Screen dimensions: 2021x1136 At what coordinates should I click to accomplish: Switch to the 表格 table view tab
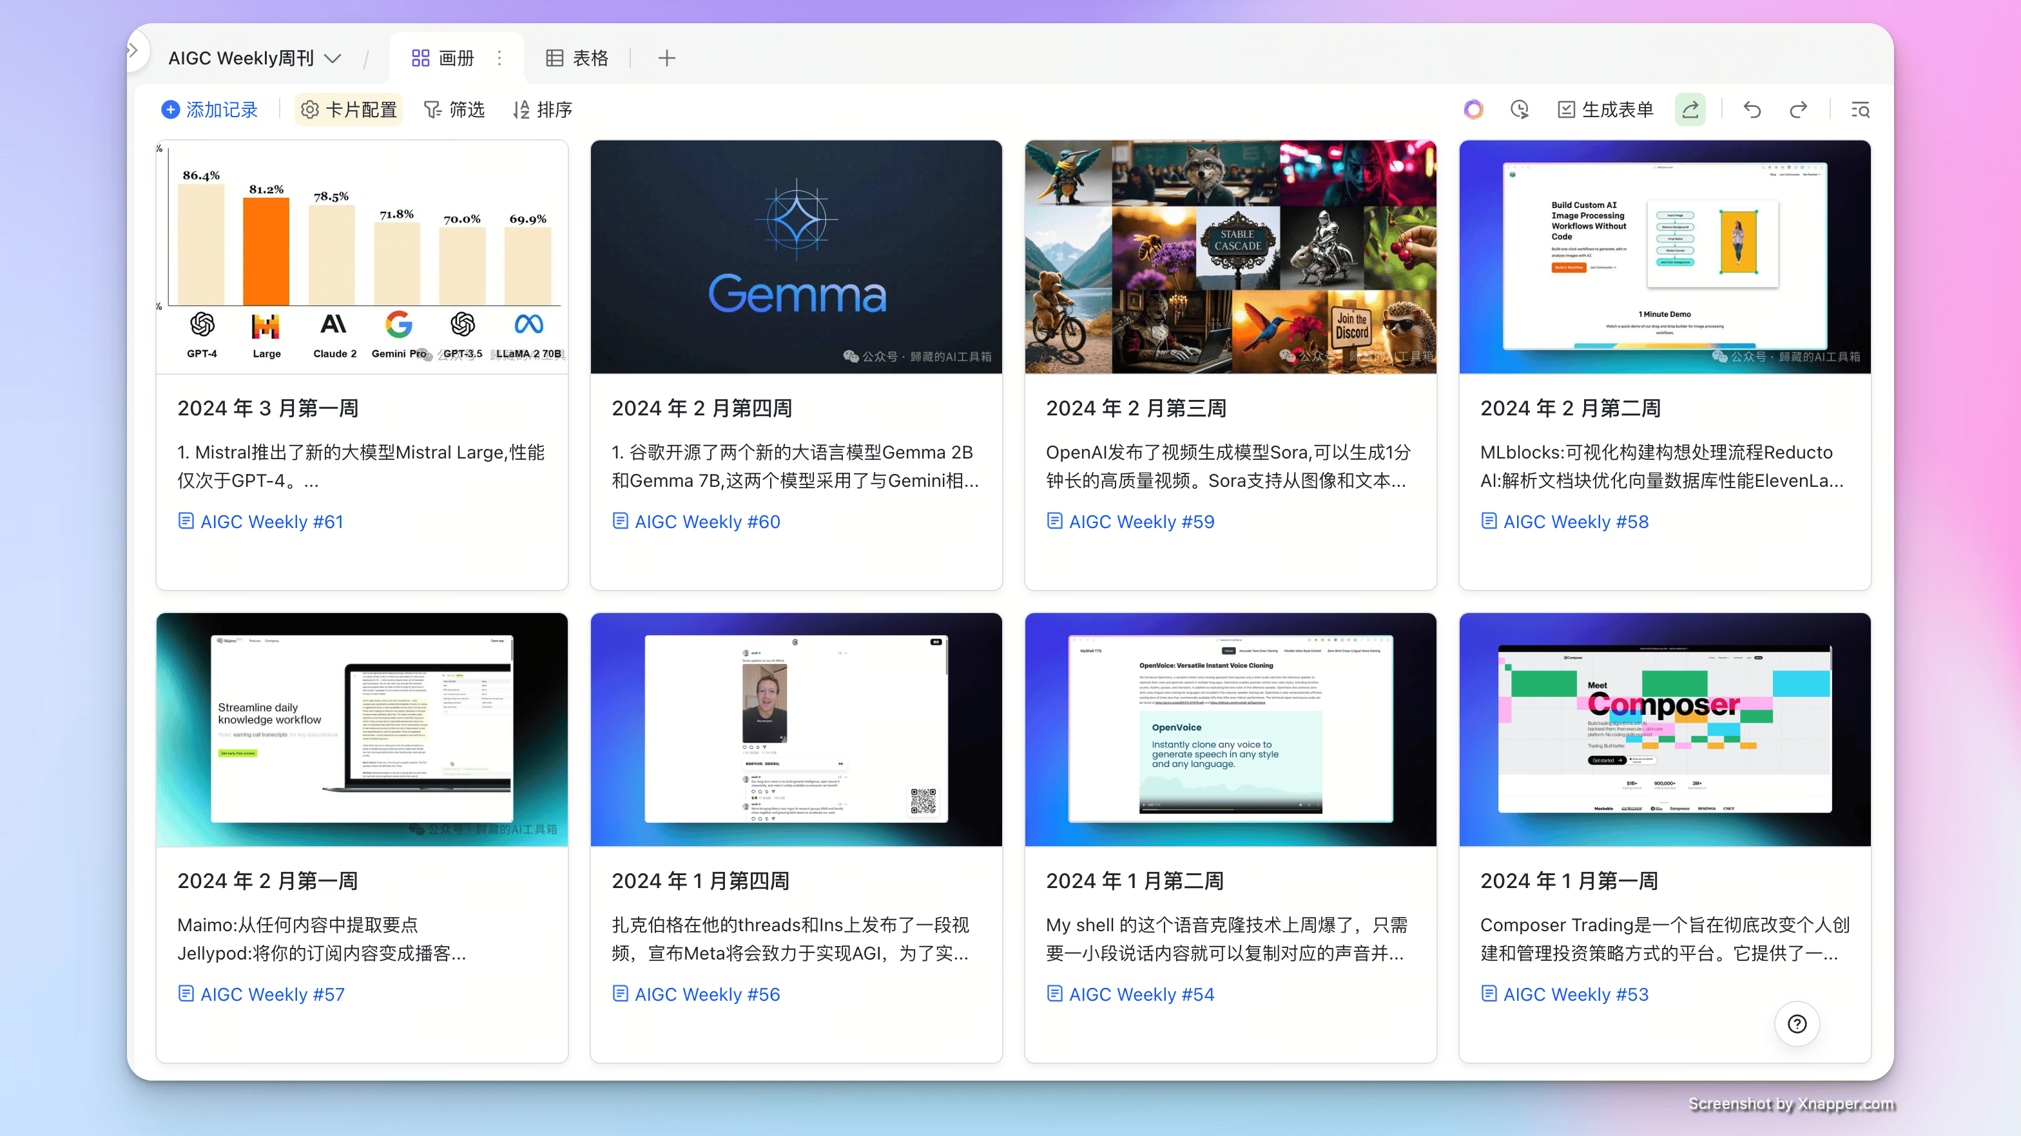[x=577, y=57]
